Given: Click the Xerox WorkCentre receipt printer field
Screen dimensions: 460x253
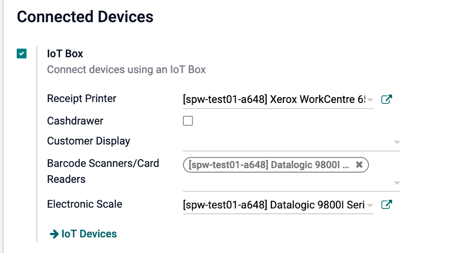Looking at the screenshot, I should pos(273,100).
